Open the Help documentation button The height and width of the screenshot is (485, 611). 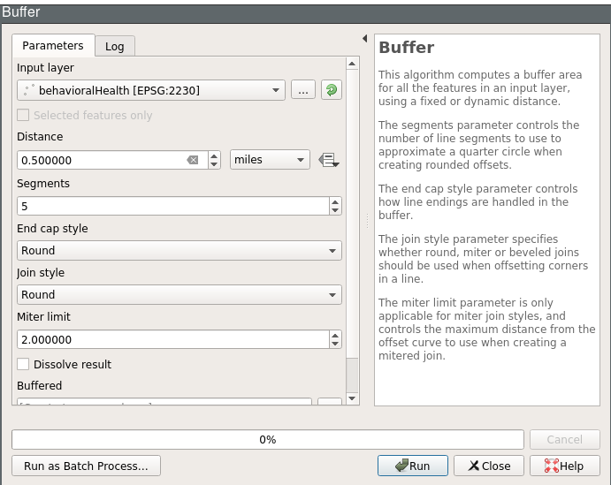[x=564, y=466]
